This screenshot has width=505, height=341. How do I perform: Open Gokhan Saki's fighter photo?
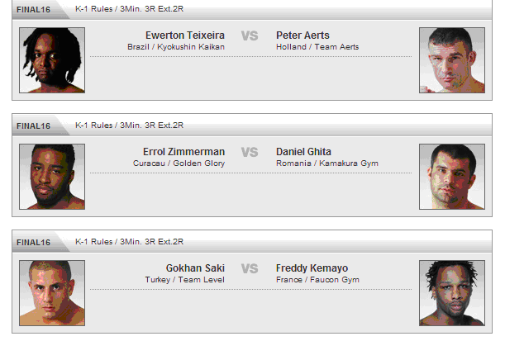[x=52, y=293]
